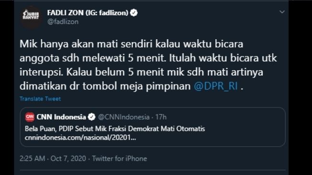The image size is (312, 175).
Task: Open the tweet options chevron menu
Action: 282,12
